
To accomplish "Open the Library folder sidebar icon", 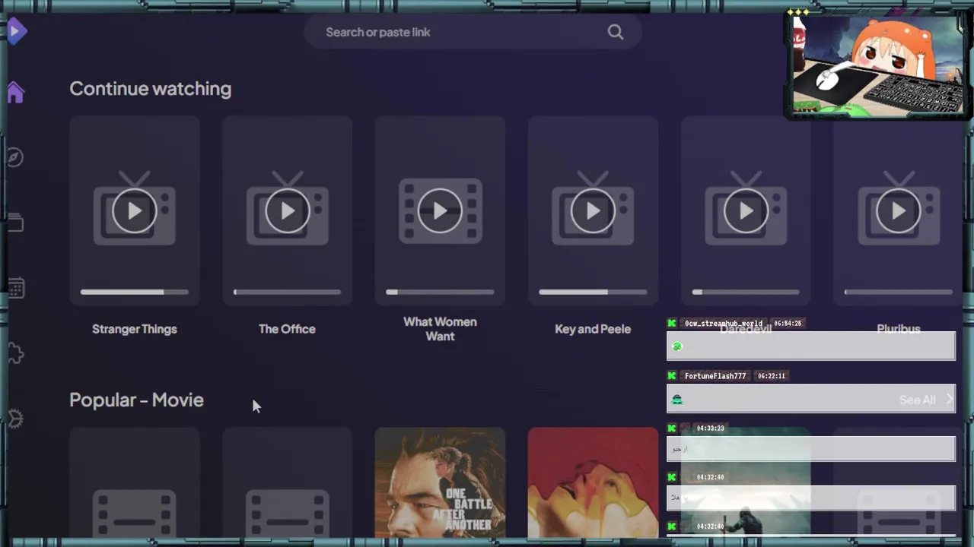I will pyautogui.click(x=15, y=223).
